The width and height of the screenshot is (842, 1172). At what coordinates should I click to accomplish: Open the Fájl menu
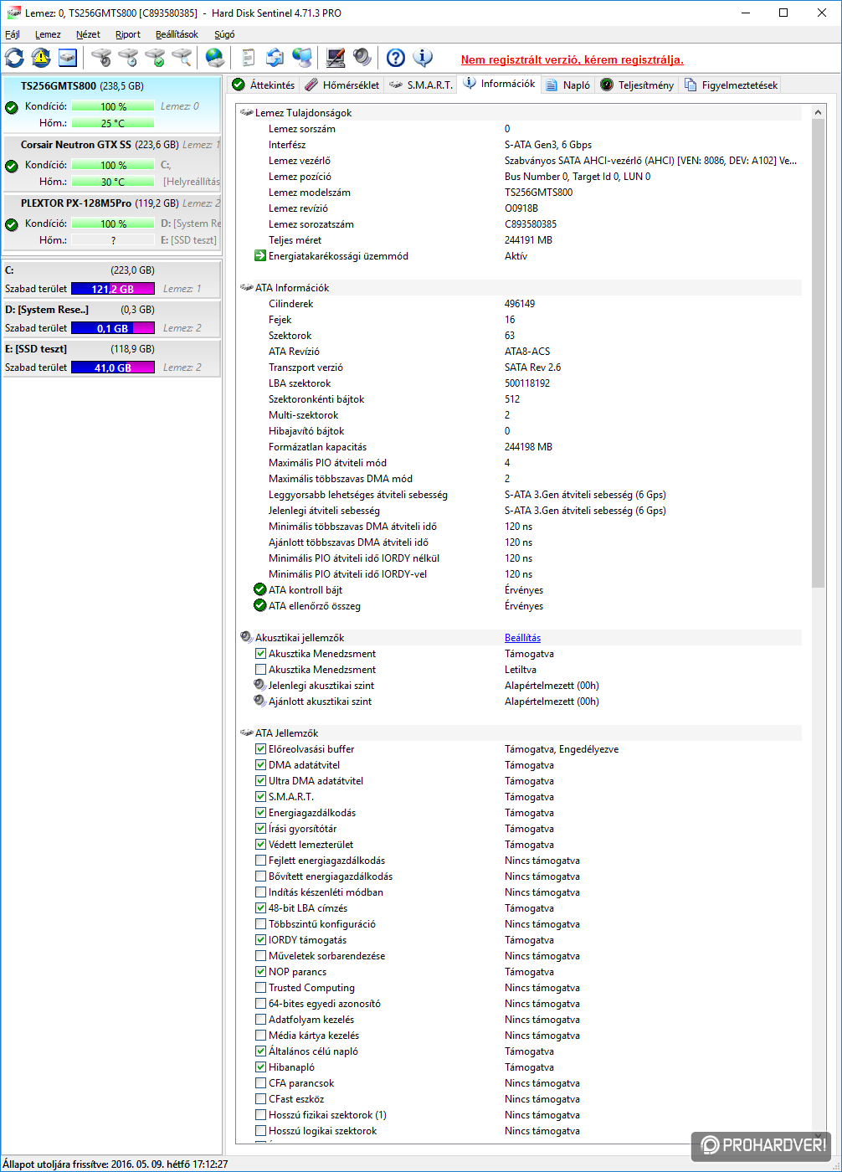point(13,34)
